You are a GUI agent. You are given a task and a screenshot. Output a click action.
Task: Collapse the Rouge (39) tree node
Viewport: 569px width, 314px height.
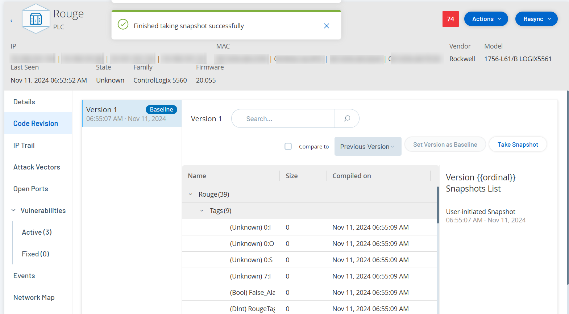(191, 194)
